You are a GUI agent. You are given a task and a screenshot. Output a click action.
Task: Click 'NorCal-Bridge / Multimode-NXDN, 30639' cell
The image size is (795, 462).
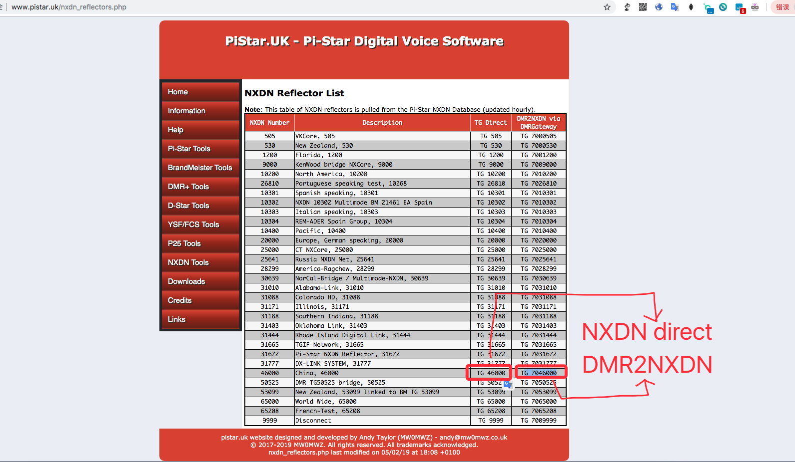[382, 278]
